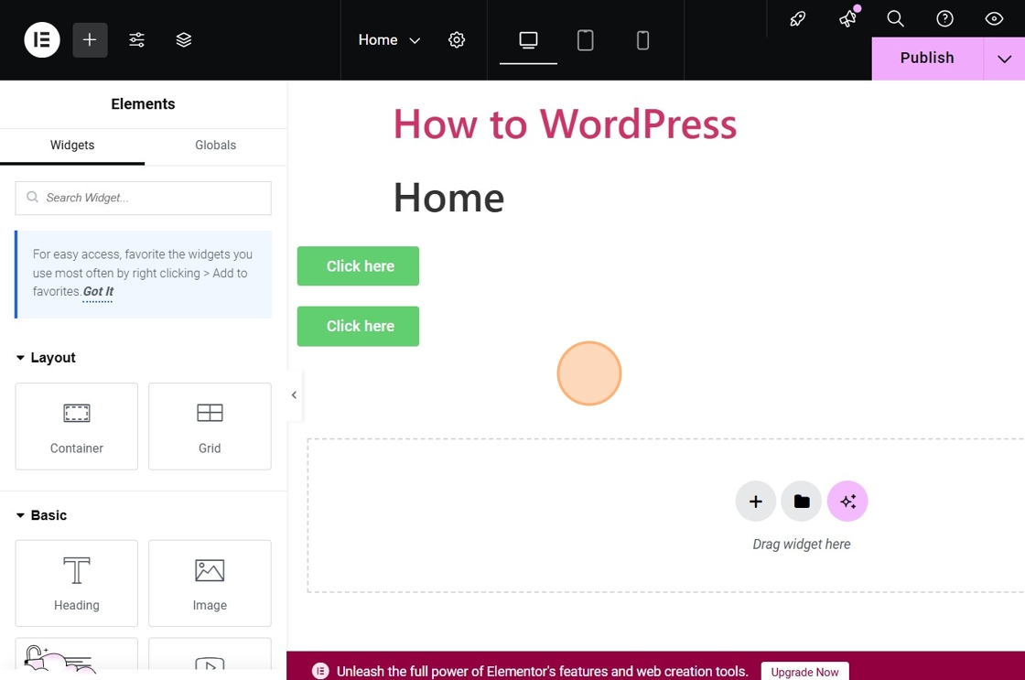
Task: Select the Heading widget
Action: (77, 583)
